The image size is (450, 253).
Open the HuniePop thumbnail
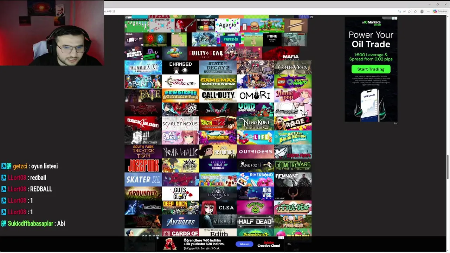[293, 95]
